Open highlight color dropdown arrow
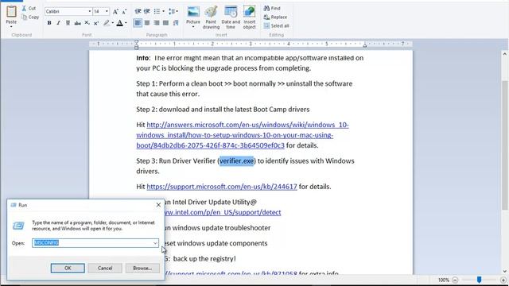Image resolution: width=509 pixels, height=286 pixels. (x=113, y=23)
